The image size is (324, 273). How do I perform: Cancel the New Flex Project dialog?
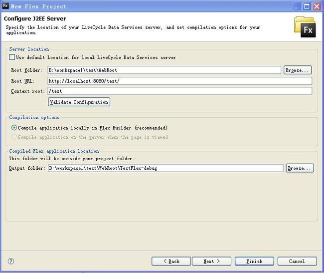click(x=297, y=261)
